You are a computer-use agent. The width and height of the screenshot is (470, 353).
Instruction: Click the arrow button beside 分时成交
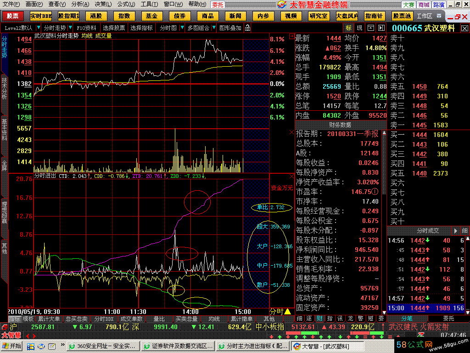[456, 231]
